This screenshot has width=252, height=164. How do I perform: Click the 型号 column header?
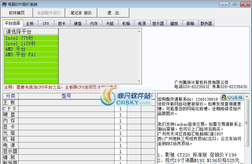pyautogui.click(x=66, y=96)
